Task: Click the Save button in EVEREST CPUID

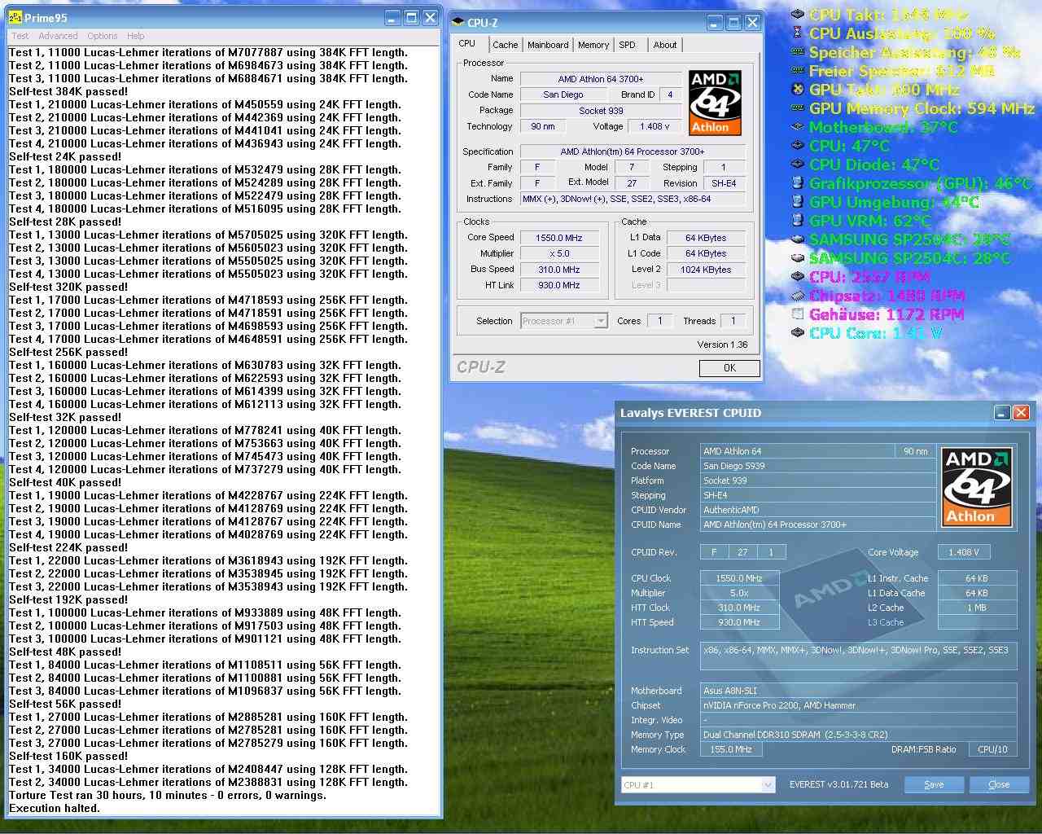Action: coord(935,784)
